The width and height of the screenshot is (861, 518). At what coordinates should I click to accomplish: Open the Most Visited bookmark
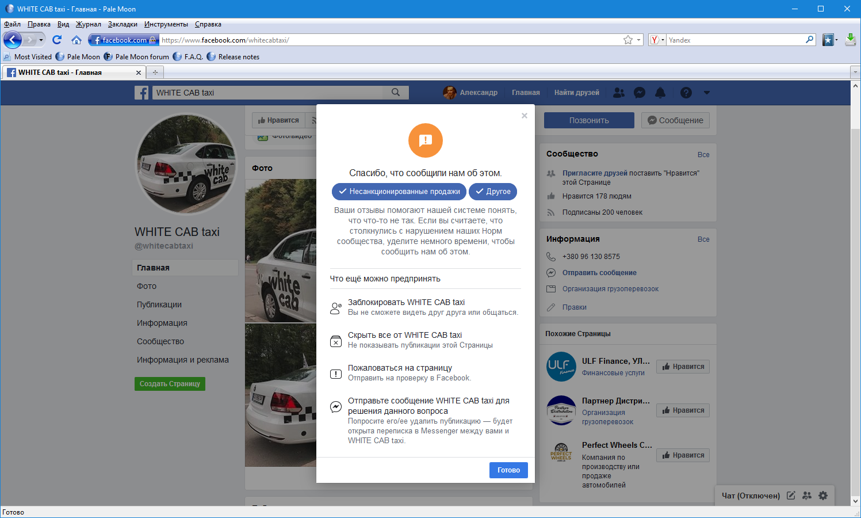[x=28, y=57]
